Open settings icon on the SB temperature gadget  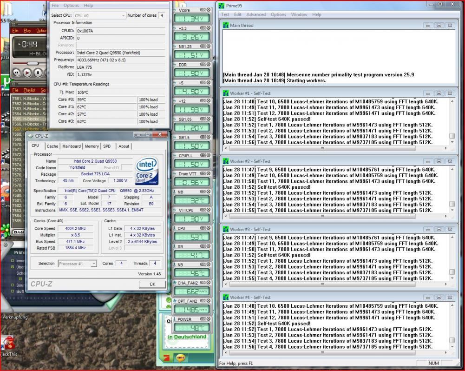click(203, 246)
